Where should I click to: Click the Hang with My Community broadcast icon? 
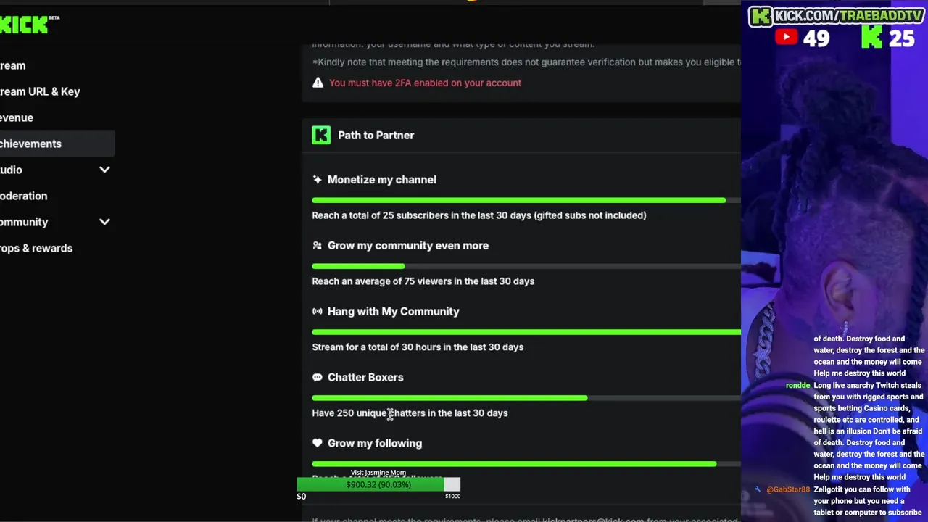317,312
